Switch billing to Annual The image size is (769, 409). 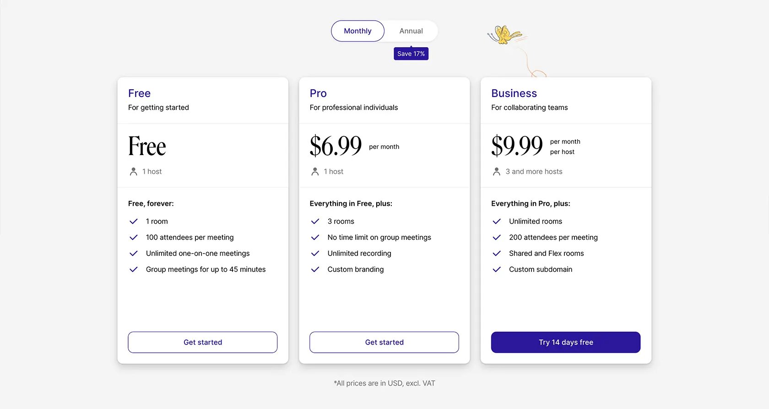[411, 31]
